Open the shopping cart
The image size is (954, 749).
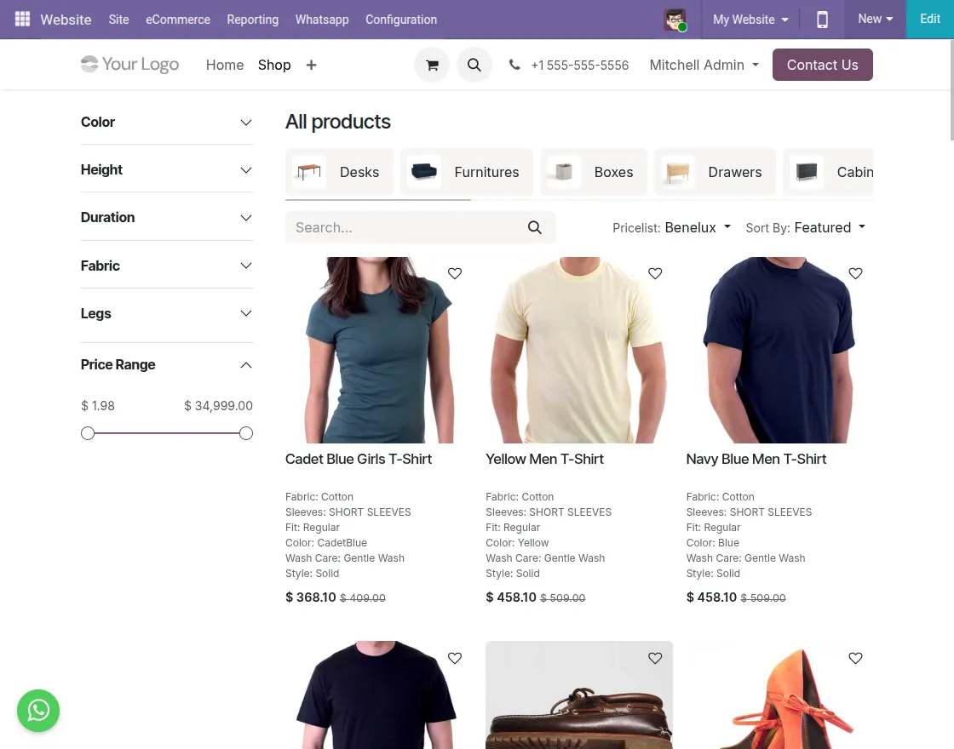pyautogui.click(x=432, y=65)
